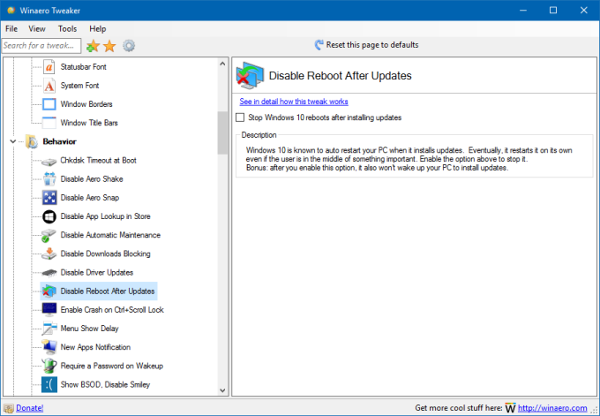Select Window Title Bars tree item text
Screen dimensions: 600x416
(x=89, y=123)
